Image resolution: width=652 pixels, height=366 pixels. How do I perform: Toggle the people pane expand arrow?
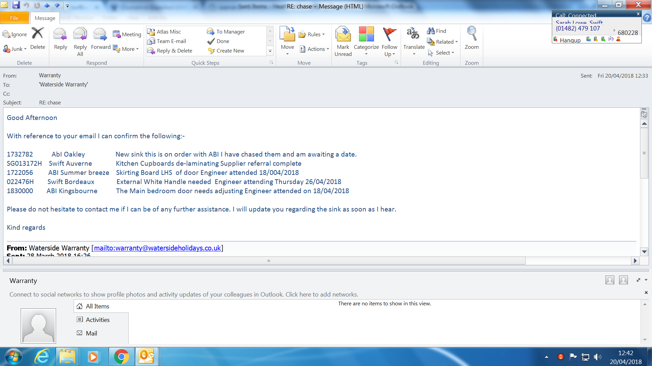(638, 280)
